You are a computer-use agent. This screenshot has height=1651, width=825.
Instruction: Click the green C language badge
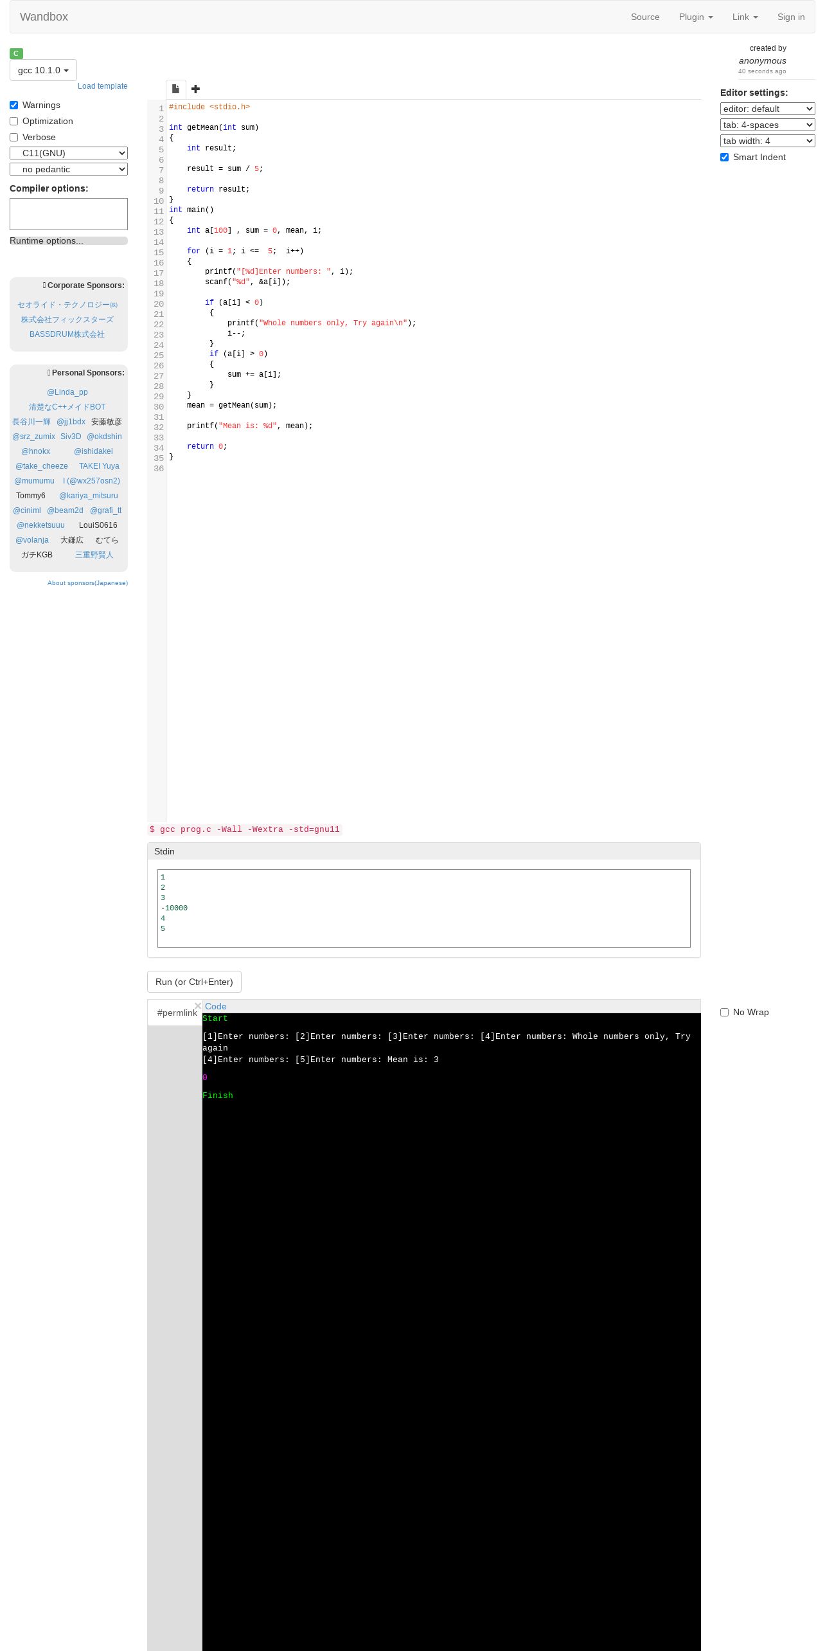16,53
